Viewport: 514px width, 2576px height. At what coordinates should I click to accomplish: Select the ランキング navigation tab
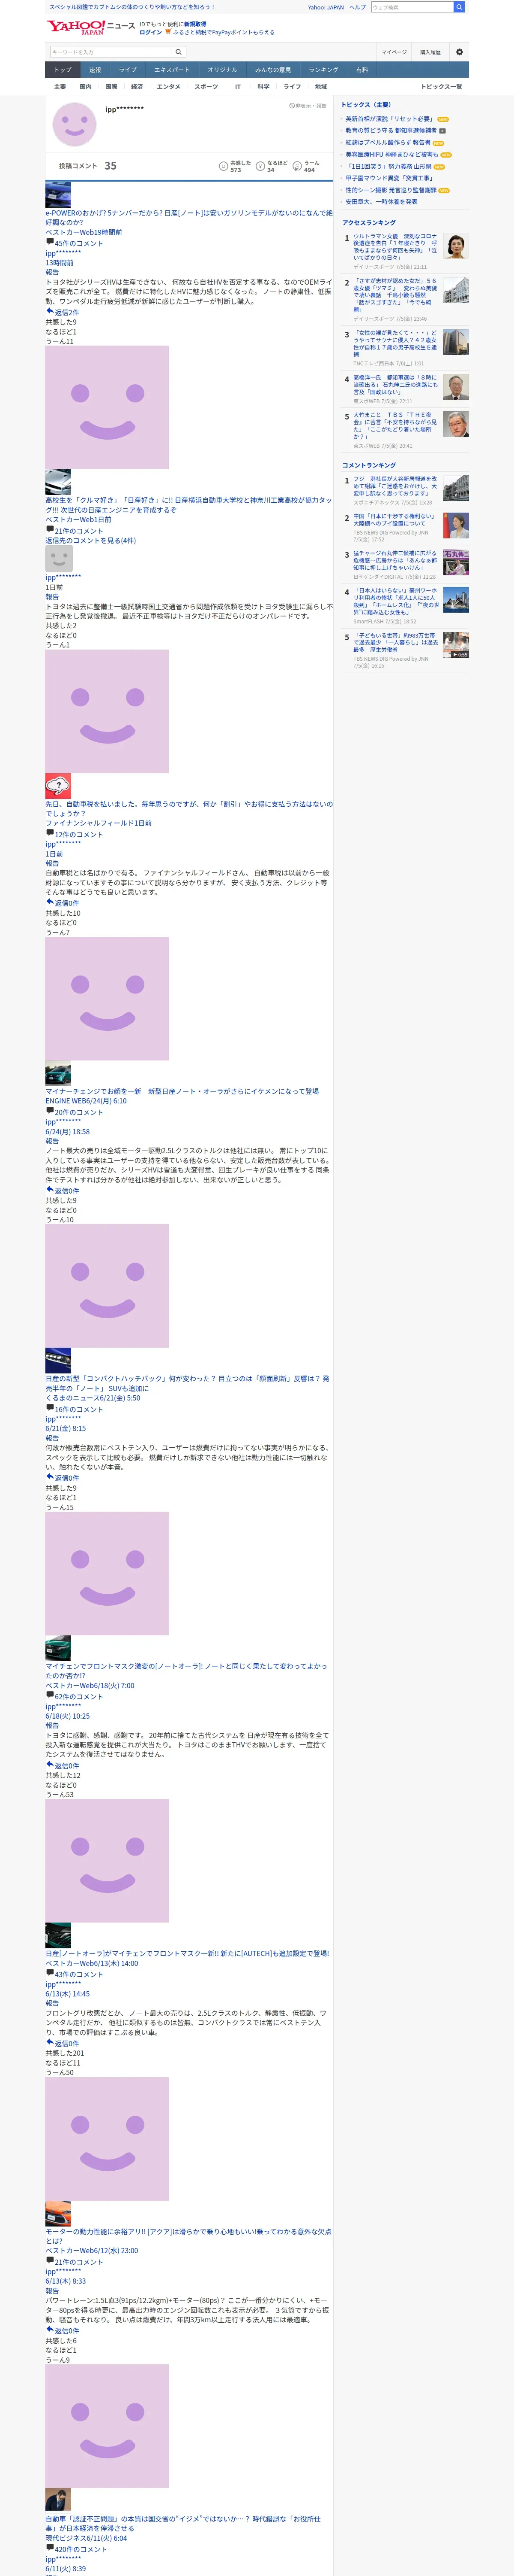coord(323,70)
